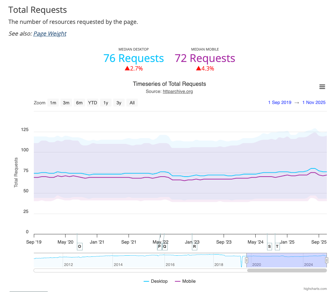Select the YTD zoom range
334x292 pixels.
coord(93,103)
